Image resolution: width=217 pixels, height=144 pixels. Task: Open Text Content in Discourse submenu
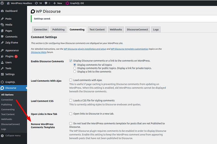tap(8, 114)
